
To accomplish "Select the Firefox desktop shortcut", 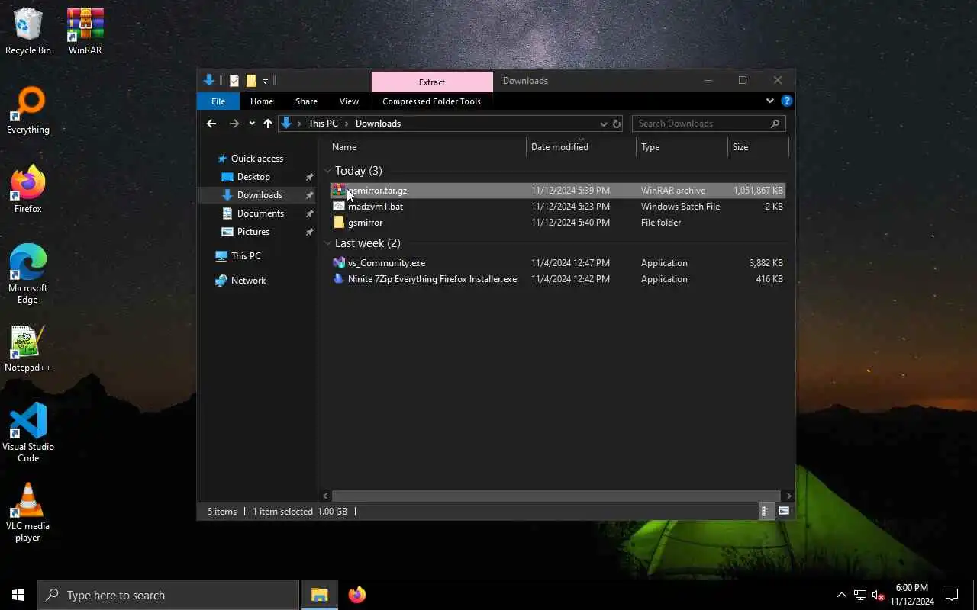I will (x=28, y=191).
